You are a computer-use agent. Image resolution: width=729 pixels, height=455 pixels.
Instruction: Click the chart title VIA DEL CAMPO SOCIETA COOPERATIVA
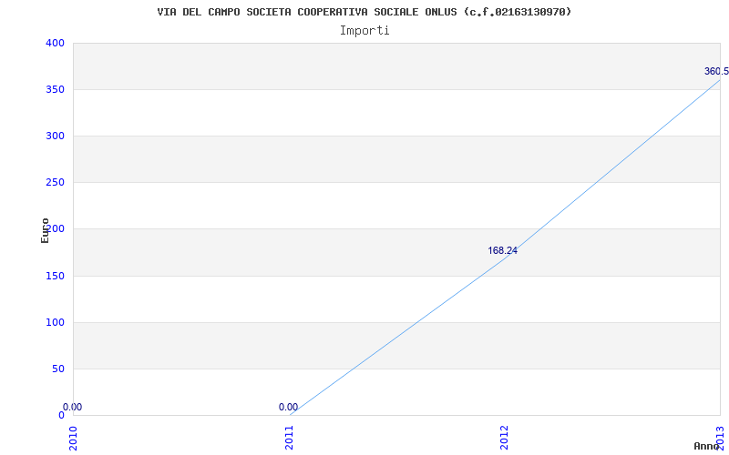[364, 12]
